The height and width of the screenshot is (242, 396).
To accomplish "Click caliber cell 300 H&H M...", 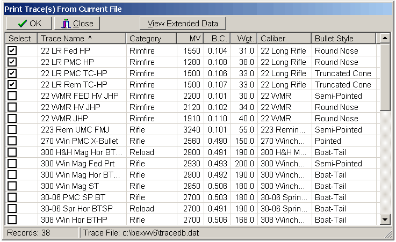I will tap(283, 152).
